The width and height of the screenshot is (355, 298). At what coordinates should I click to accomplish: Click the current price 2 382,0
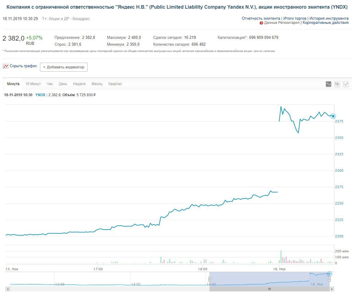click(13, 39)
